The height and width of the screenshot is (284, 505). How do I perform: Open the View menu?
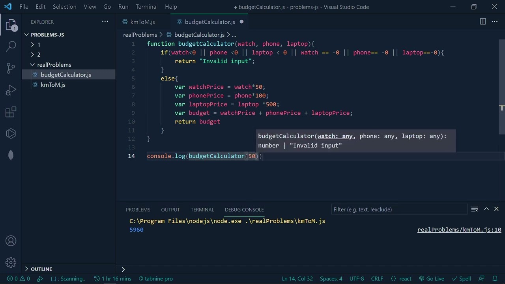[90, 7]
